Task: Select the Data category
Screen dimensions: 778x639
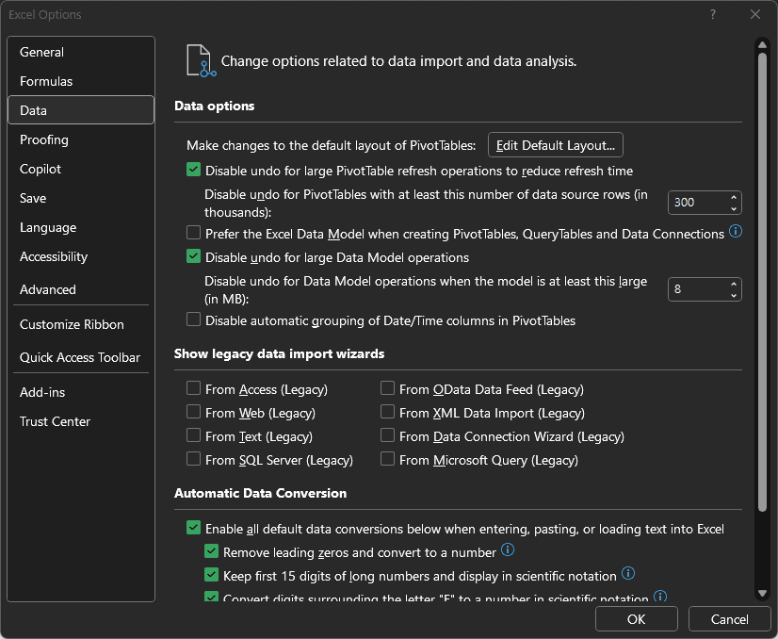Action: pos(81,110)
